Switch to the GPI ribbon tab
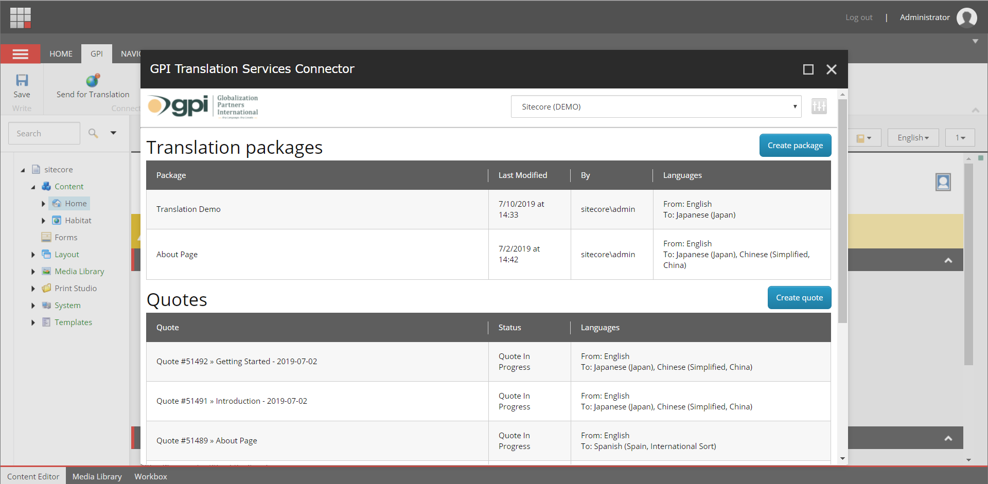The height and width of the screenshot is (484, 988). 96,53
